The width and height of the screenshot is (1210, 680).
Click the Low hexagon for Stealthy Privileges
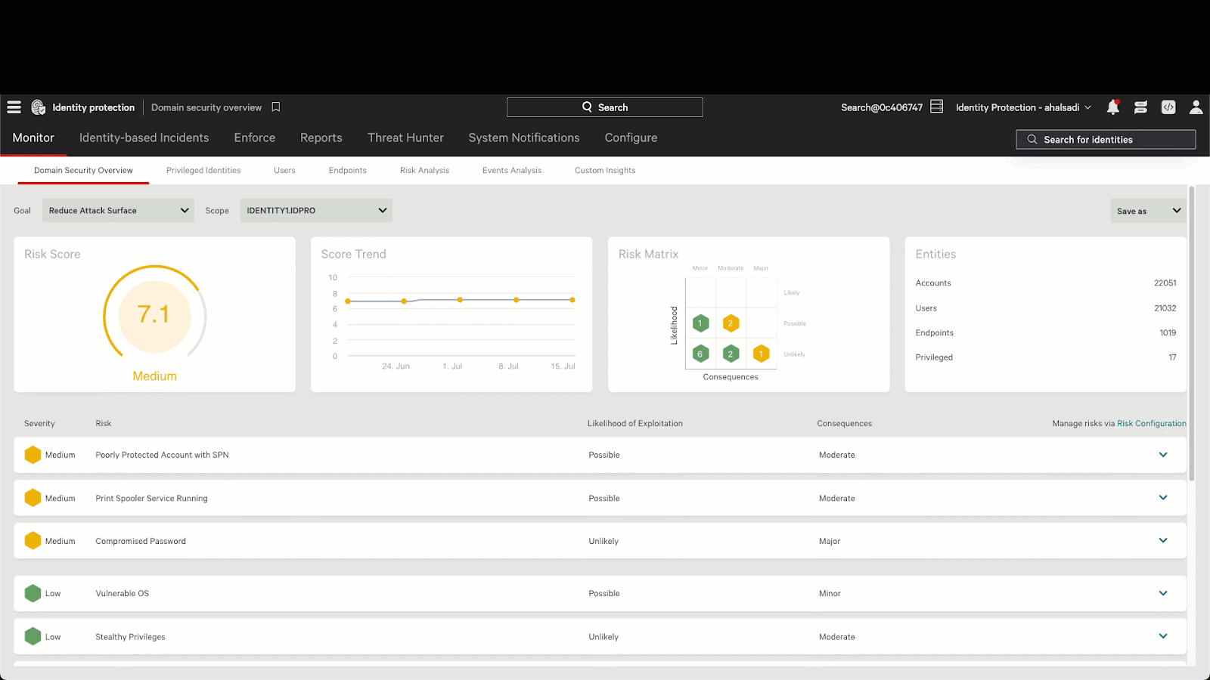click(33, 636)
